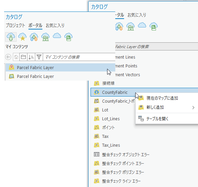Click the back arrow navigation button
Image resolution: width=198 pixels, height=187 pixels.
[8, 57]
